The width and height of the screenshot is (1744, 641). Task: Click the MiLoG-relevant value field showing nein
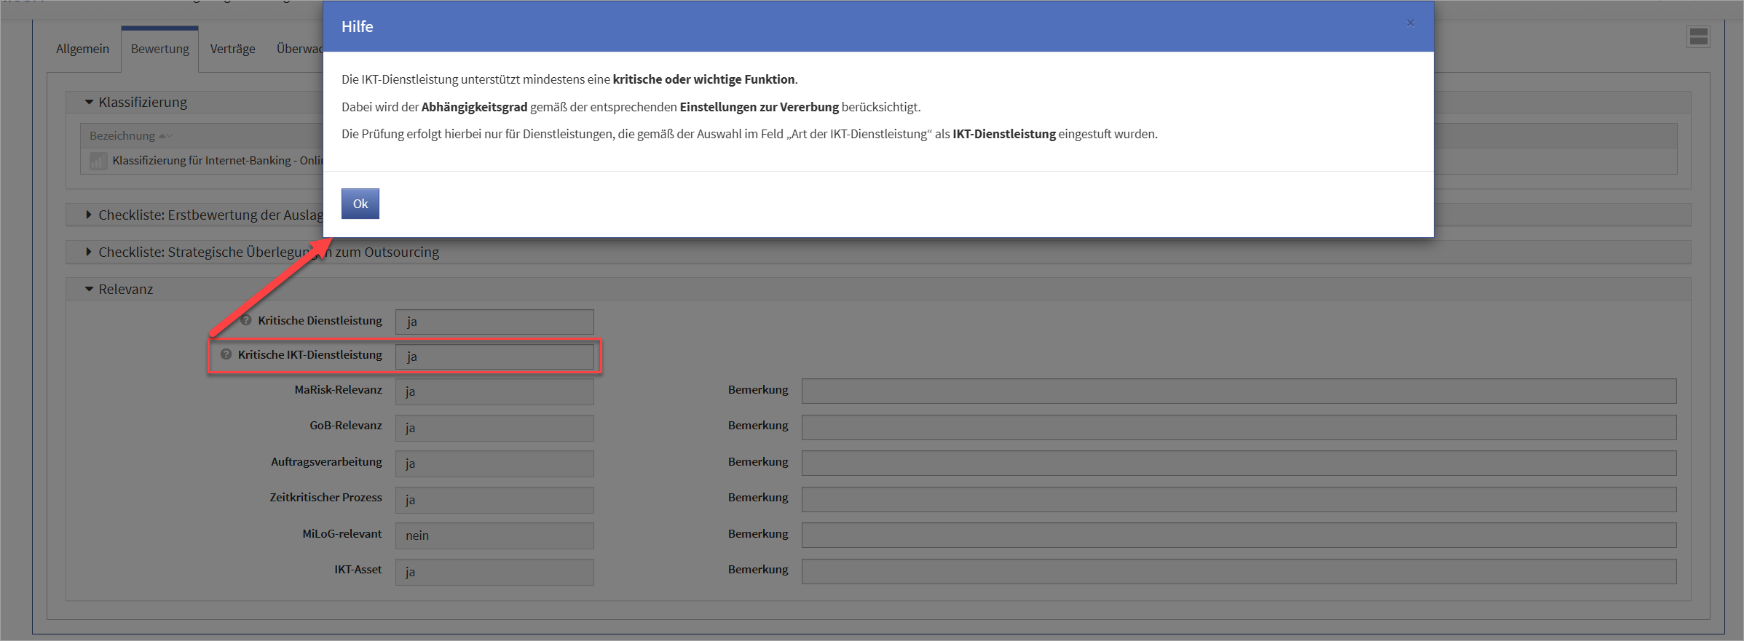494,536
